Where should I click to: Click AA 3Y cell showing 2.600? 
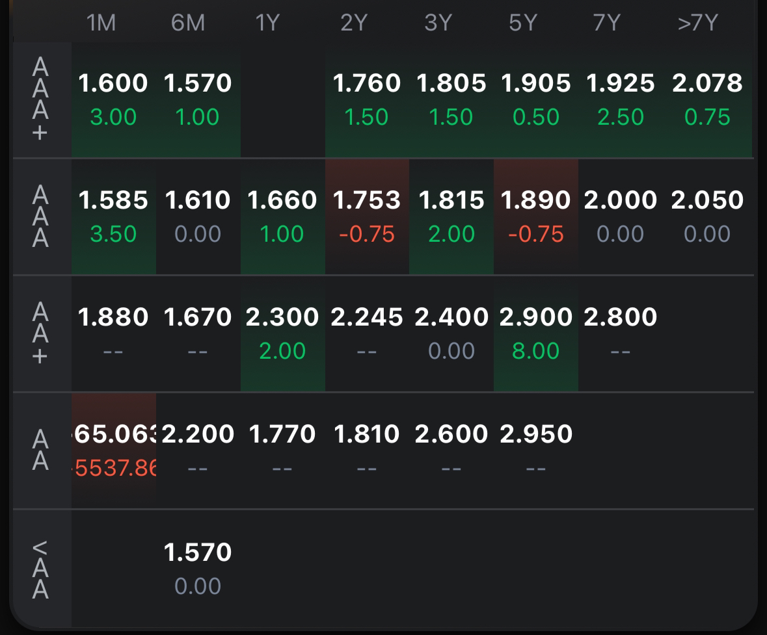[451, 450]
